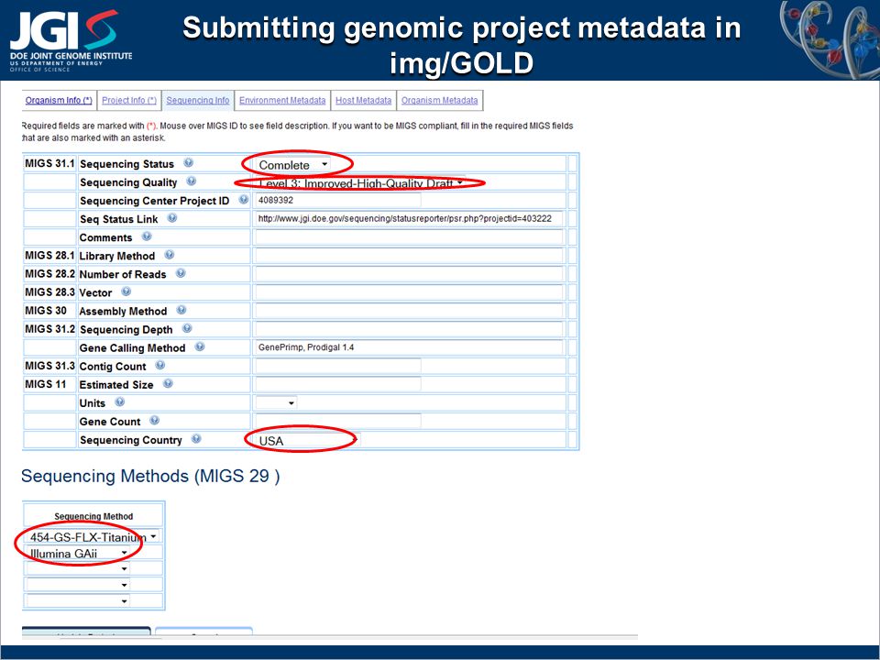Image resolution: width=880 pixels, height=660 pixels.
Task: Open the 454-GS-FLX-Titanium sequencing method dropdown
Action: (93, 536)
